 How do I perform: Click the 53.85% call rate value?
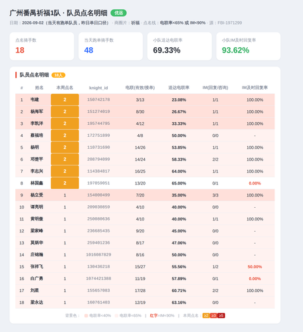pos(179,147)
